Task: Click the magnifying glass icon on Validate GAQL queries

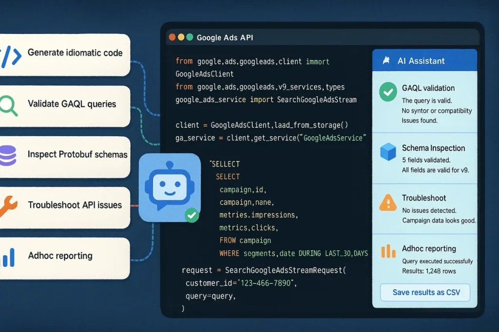Action: [x=9, y=105]
